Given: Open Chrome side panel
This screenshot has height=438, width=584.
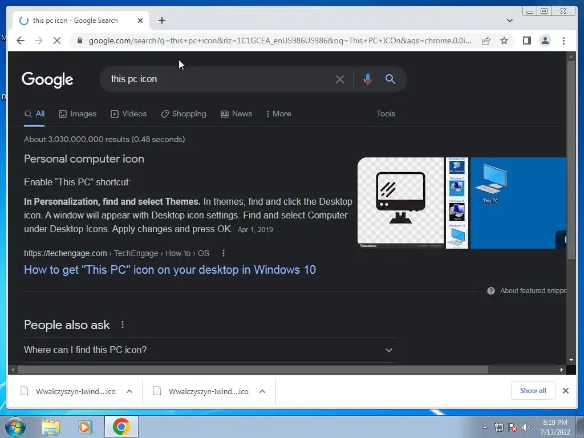Looking at the screenshot, I should (x=526, y=40).
